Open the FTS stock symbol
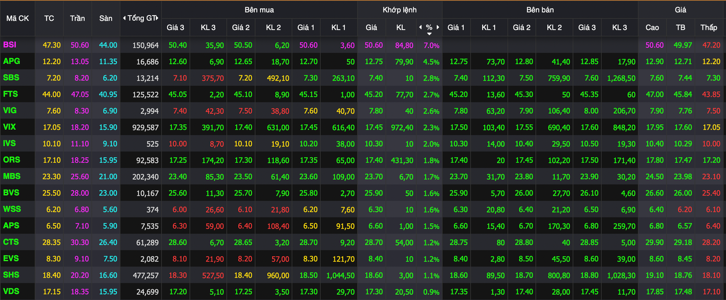Viewport: 726px width, 300px height. point(10,94)
